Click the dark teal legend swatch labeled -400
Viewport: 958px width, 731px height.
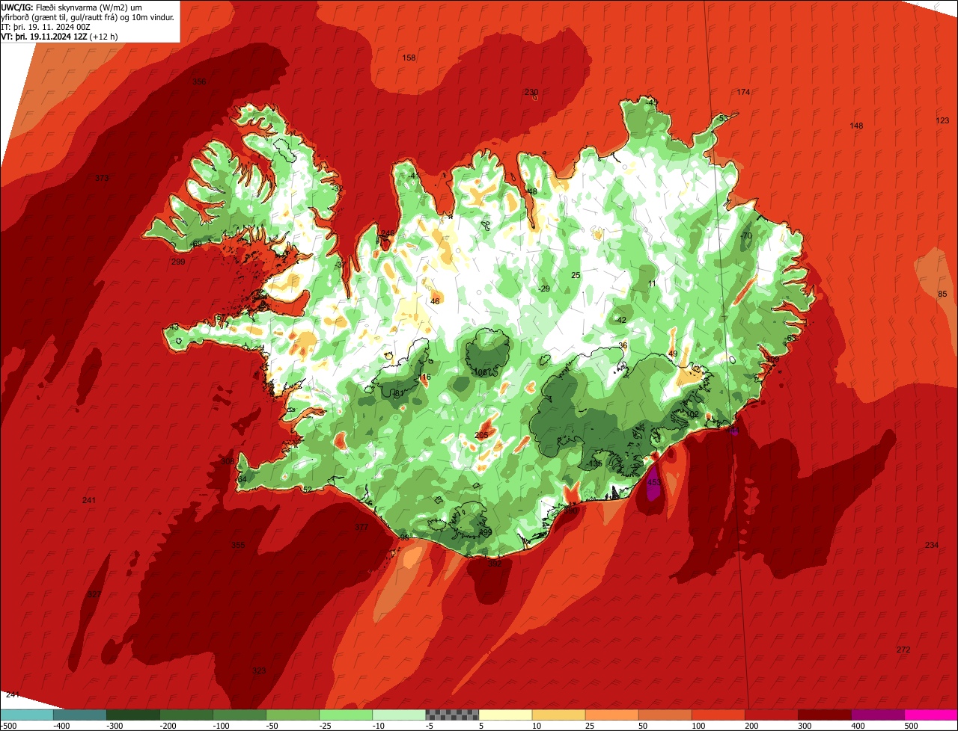[x=79, y=715]
